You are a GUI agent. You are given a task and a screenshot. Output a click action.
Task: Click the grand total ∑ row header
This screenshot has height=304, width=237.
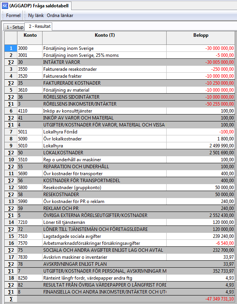[11, 299]
